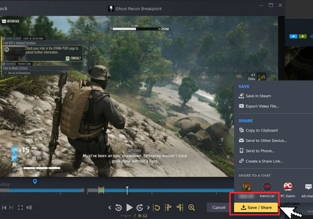Zoom in on the timeline magnifier
Screen dimensions: 313x219
(x=191, y=208)
